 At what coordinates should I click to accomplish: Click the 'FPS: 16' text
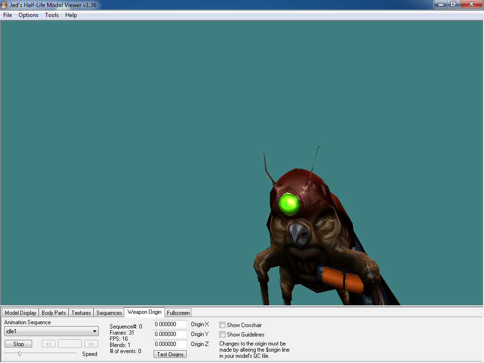coord(119,339)
